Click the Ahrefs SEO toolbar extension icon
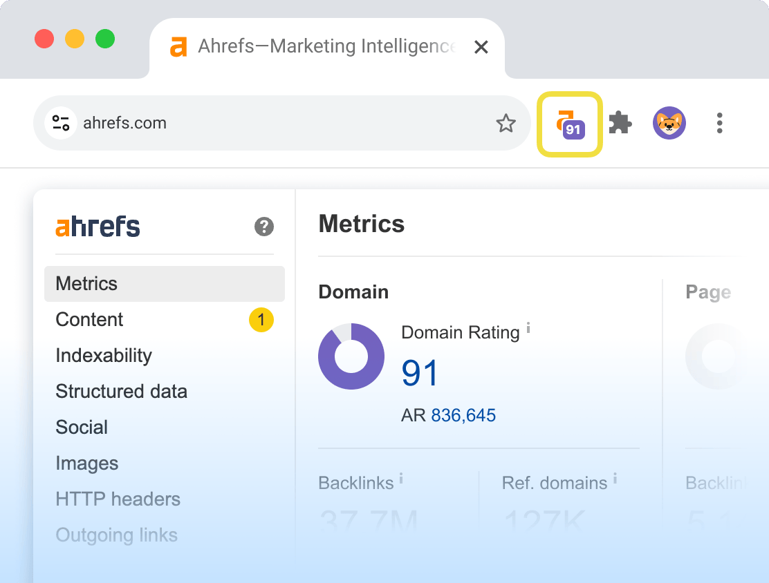769x583 pixels. coord(570,124)
